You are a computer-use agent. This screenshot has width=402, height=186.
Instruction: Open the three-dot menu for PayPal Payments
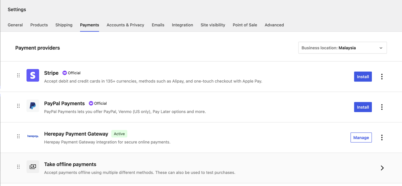(x=382, y=107)
